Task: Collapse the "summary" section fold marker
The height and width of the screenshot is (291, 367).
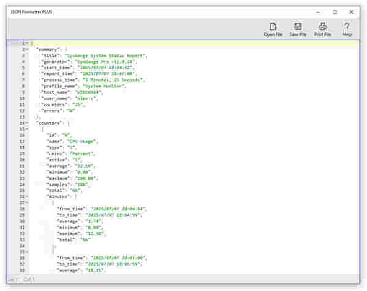Action: click(x=27, y=49)
